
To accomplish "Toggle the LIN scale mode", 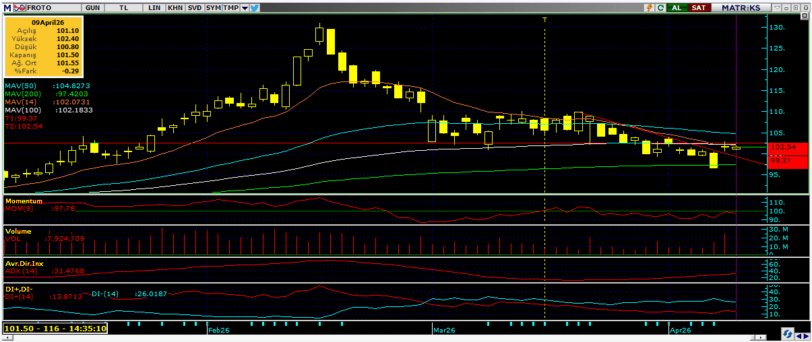I will (154, 7).
